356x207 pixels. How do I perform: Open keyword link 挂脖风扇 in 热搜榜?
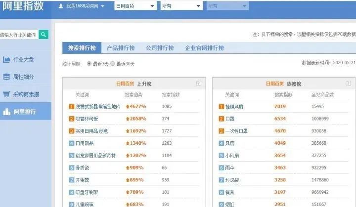[234, 106]
